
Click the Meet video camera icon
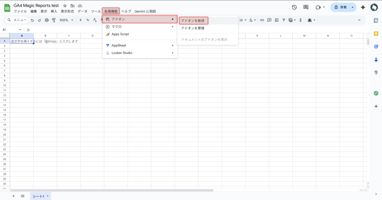click(x=318, y=7)
